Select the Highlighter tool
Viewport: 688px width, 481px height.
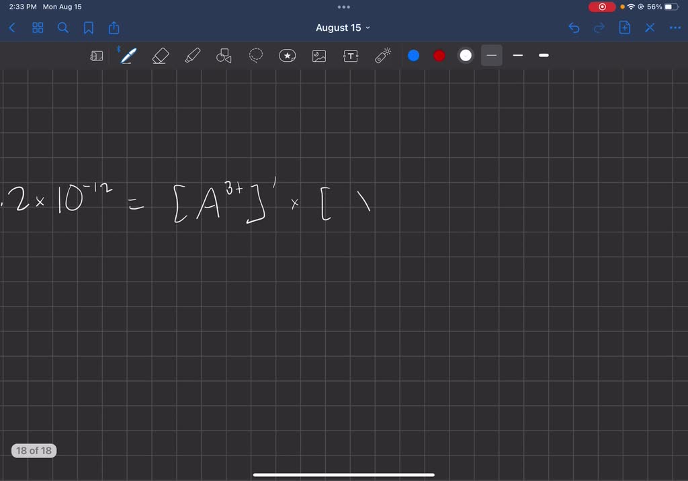(x=191, y=56)
